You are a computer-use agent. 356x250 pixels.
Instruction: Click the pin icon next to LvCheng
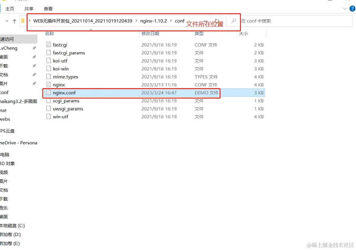pyautogui.click(x=34, y=48)
